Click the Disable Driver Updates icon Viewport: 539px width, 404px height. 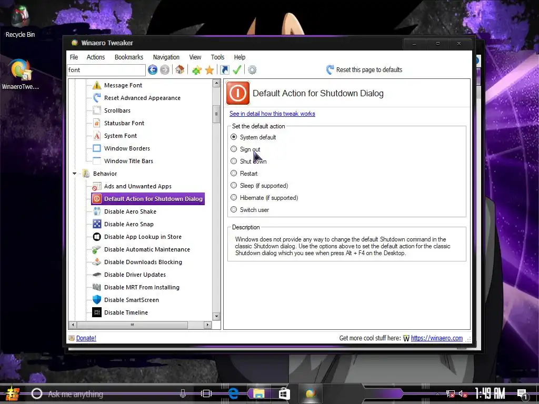97,275
